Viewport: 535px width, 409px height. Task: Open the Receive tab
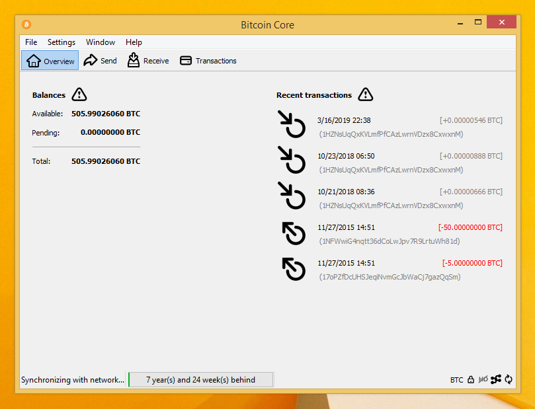click(148, 60)
